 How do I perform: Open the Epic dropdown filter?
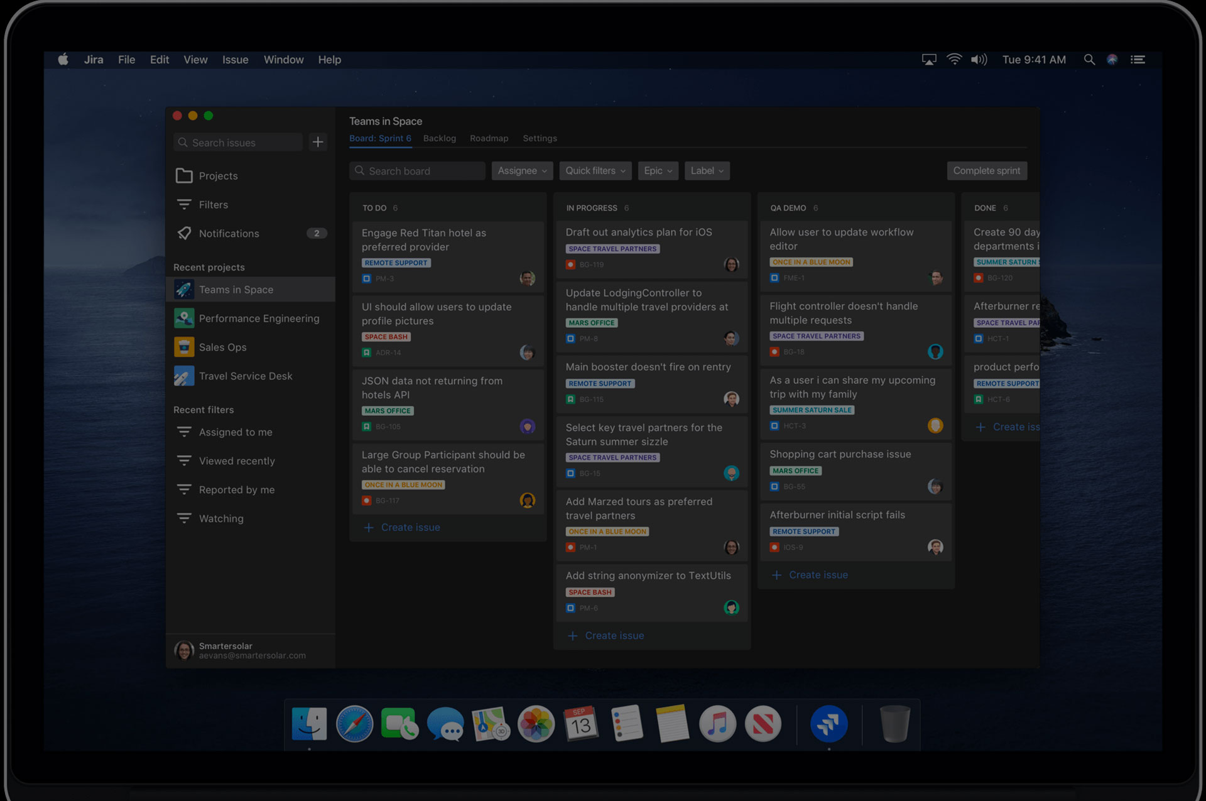click(x=658, y=171)
